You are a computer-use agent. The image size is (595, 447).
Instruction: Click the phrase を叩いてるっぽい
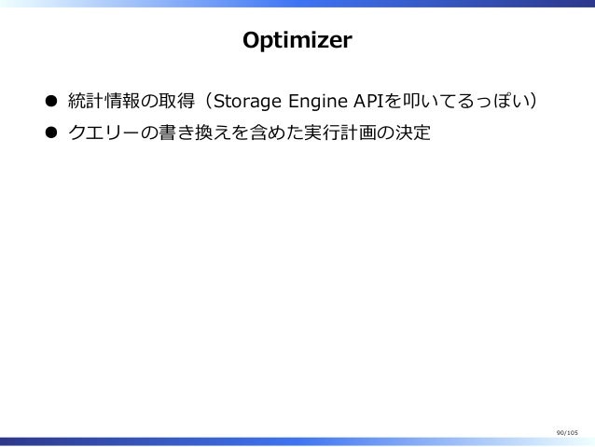pos(456,101)
